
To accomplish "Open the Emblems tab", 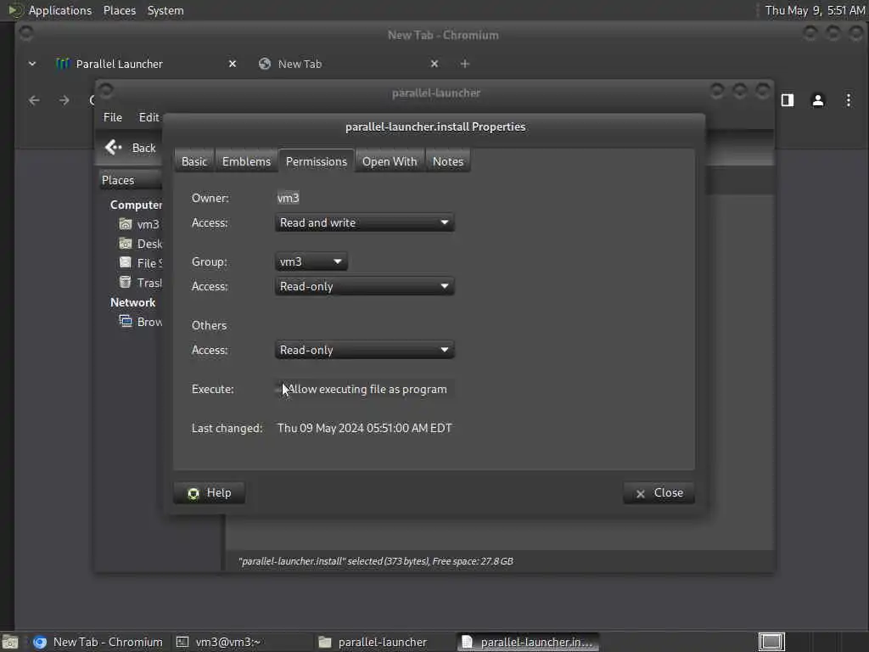I will pyautogui.click(x=246, y=161).
